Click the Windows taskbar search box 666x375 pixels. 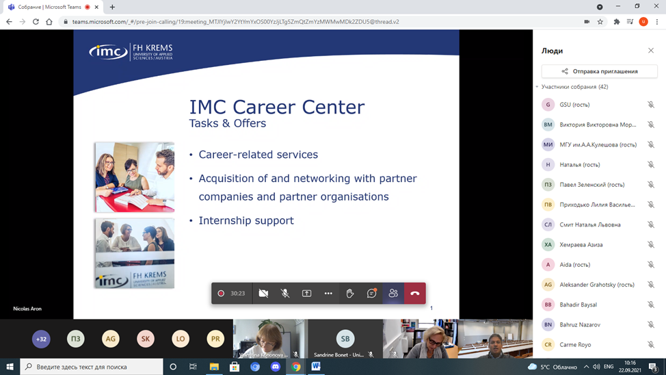(92, 367)
